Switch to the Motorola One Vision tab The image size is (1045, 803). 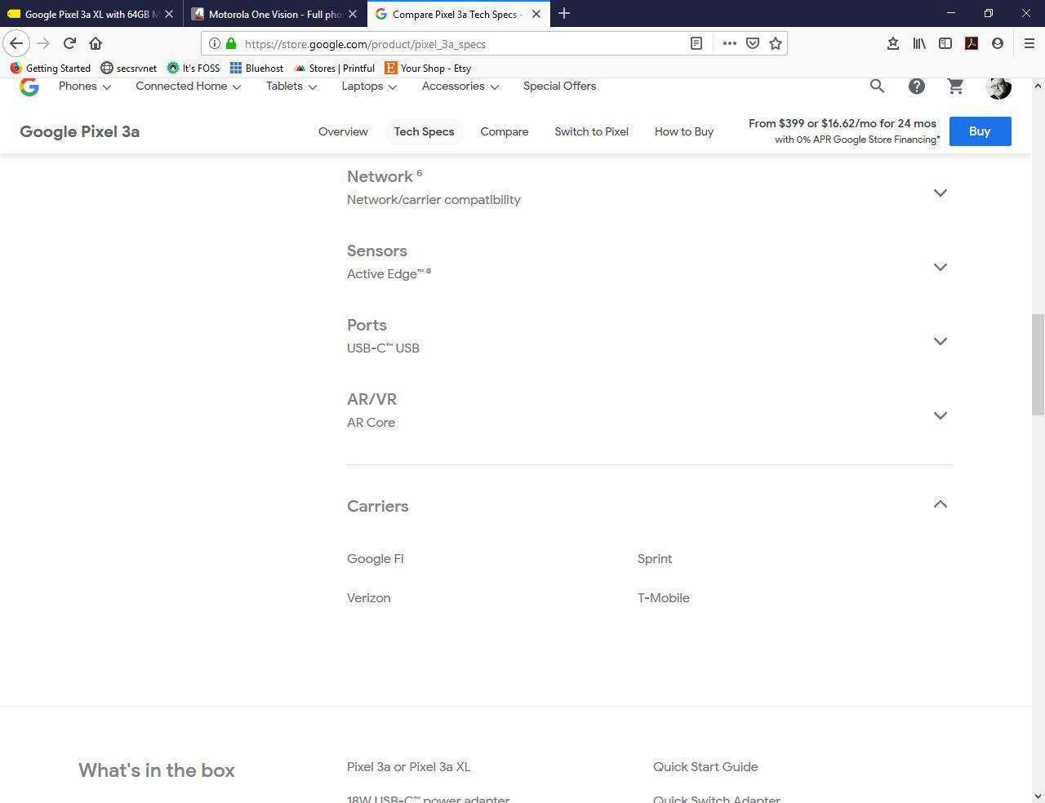[x=274, y=14]
